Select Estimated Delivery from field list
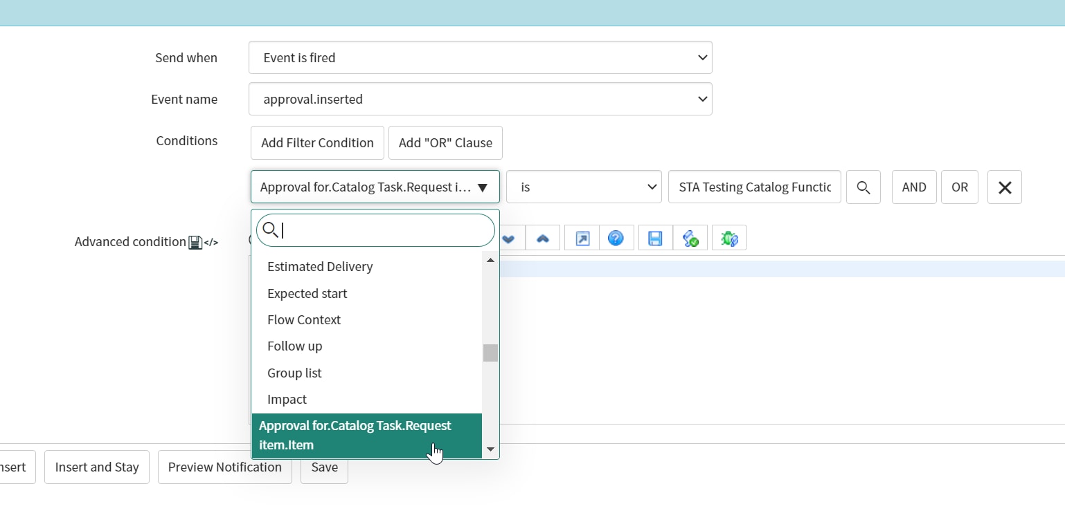Screen dimensions: 1065x513 tap(367, 267)
